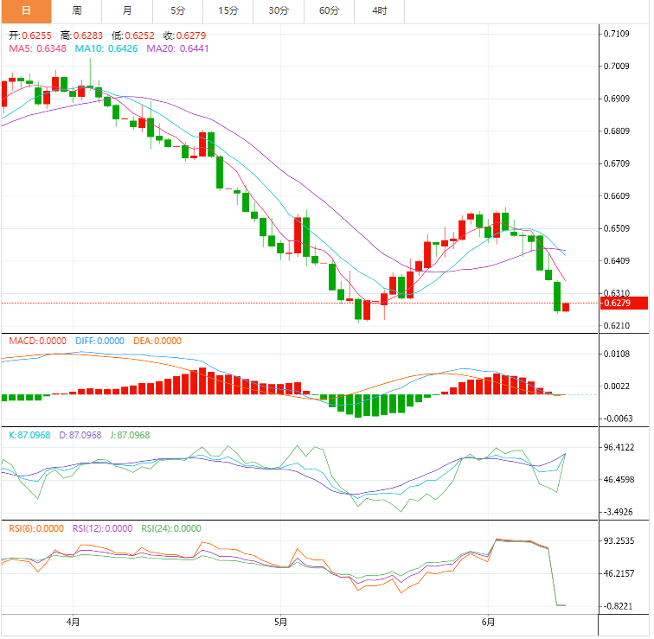Open the 4时 timeframe tab
Viewport: 654px width, 639px height.
380,11
